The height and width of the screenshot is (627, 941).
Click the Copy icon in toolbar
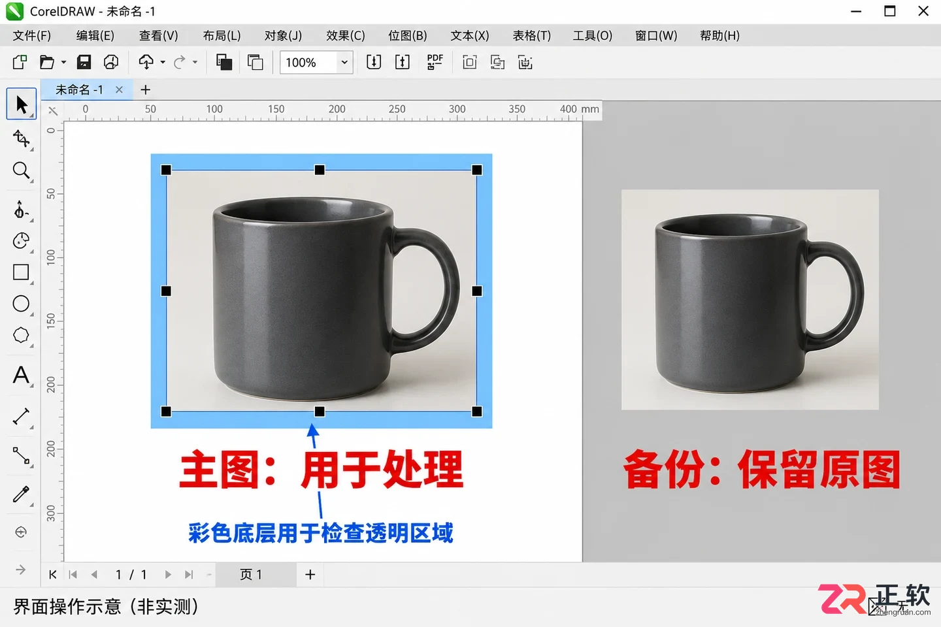224,62
